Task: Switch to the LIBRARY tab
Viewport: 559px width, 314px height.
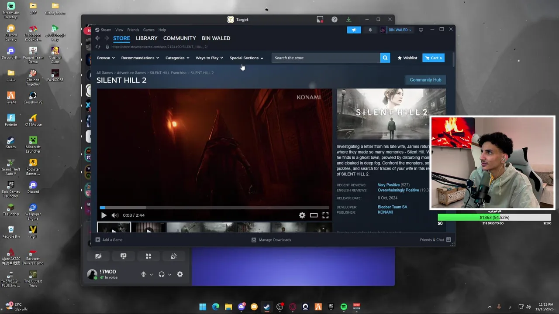Action: [146, 38]
